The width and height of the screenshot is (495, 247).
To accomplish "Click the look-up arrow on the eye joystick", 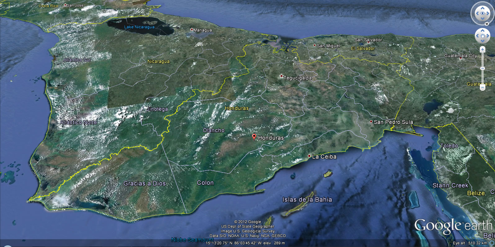I will click(482, 8).
